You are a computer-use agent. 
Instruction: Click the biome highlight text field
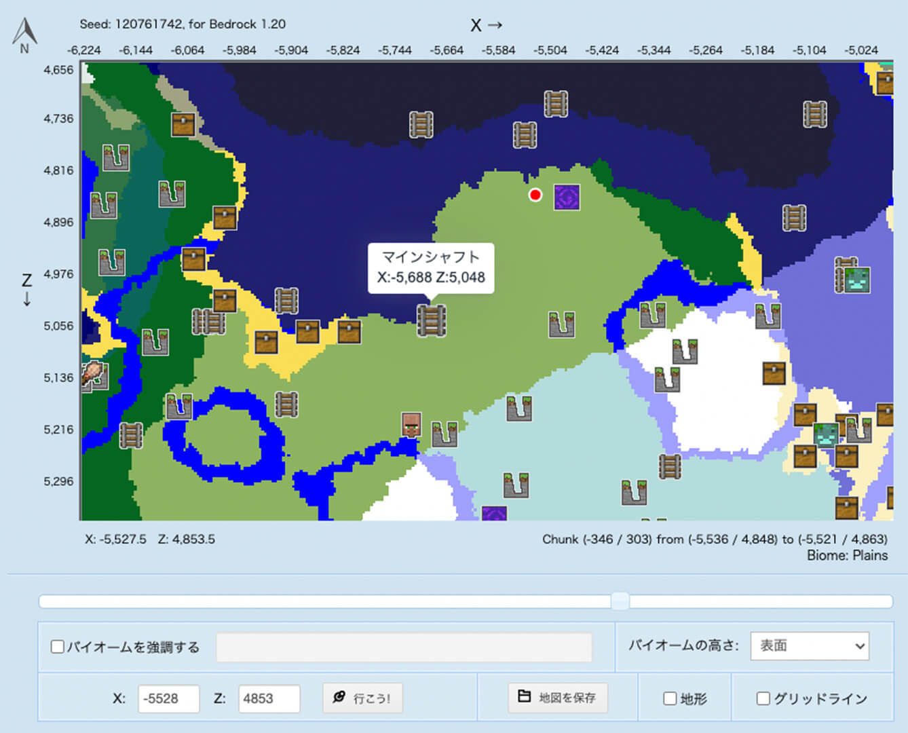pyautogui.click(x=404, y=647)
